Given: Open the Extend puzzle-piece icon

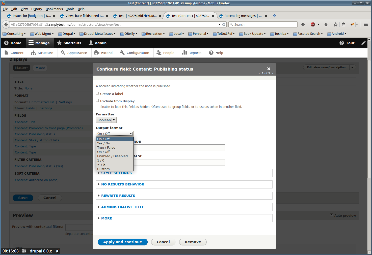Looking at the screenshot, I should pos(97,53).
